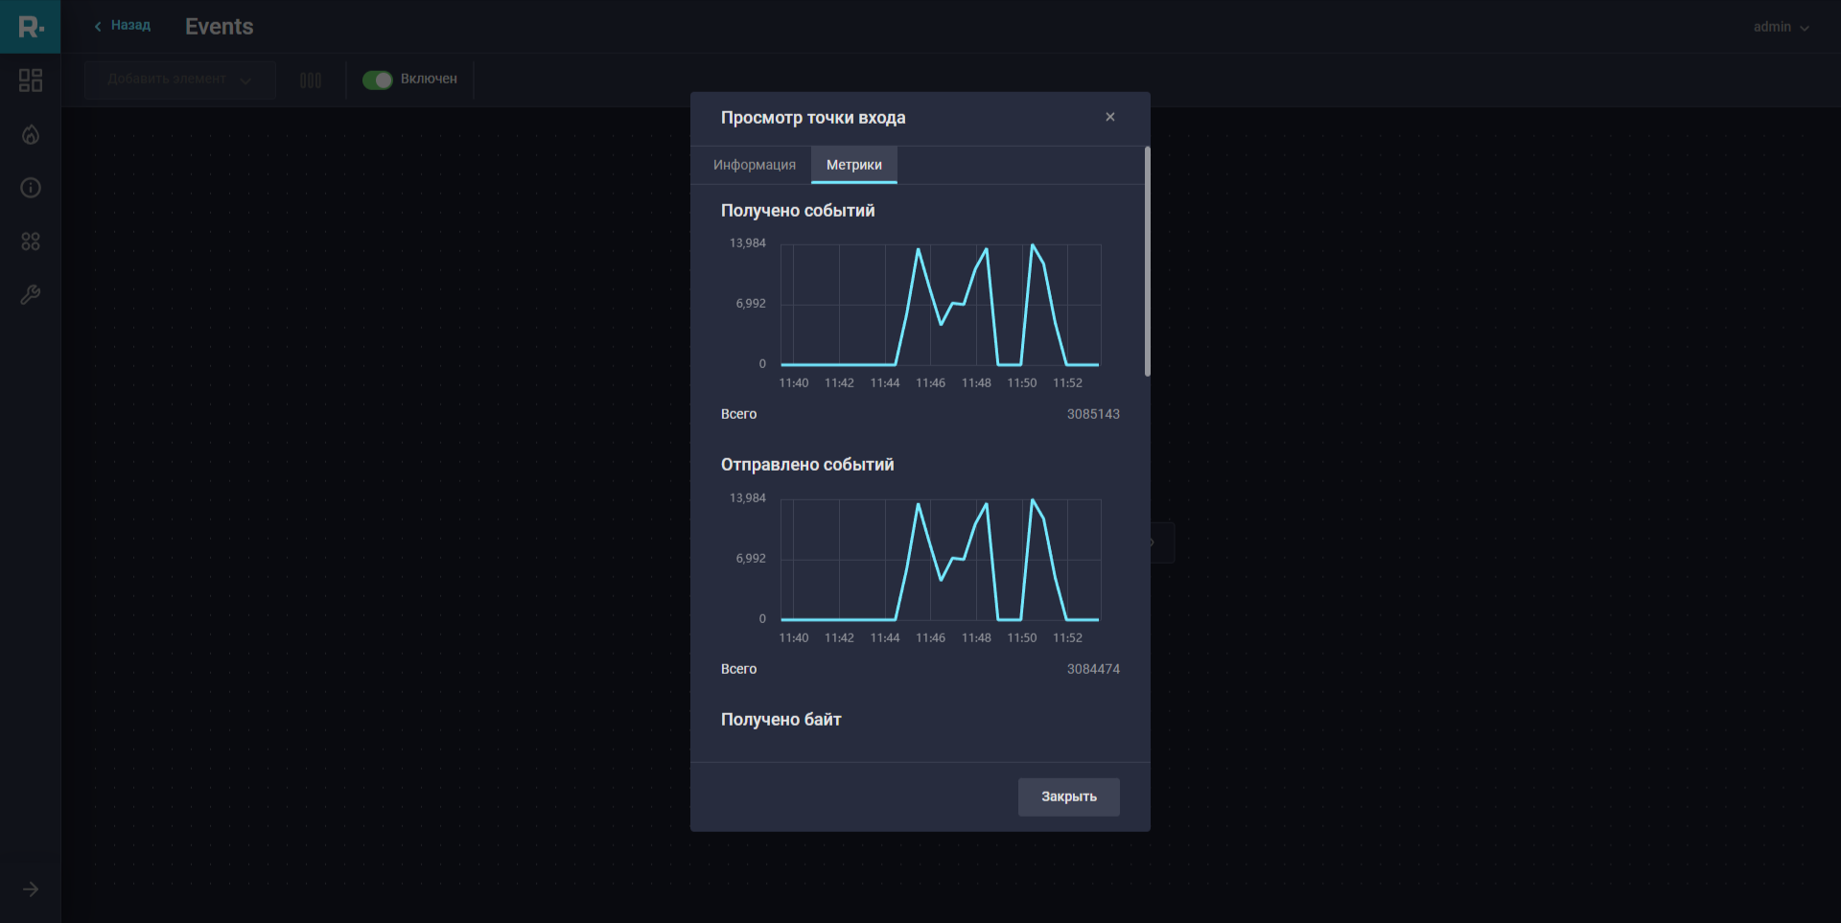1841x923 pixels.
Task: Open the Добавить элемент dropdown
Action: [x=179, y=80]
